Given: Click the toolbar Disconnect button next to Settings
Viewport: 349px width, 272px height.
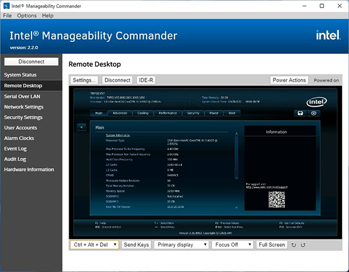Looking at the screenshot, I should (x=117, y=80).
